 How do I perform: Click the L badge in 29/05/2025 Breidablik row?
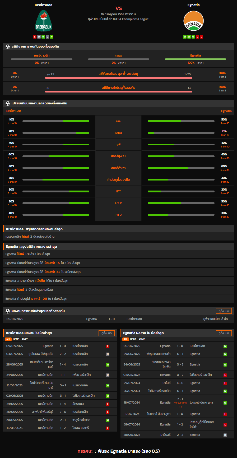108,404
